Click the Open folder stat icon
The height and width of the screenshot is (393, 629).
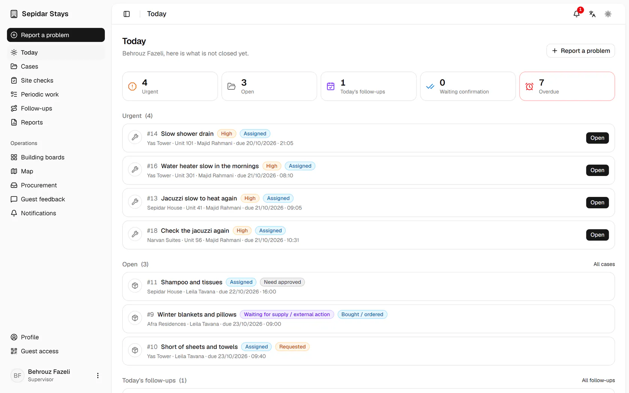[x=231, y=86]
